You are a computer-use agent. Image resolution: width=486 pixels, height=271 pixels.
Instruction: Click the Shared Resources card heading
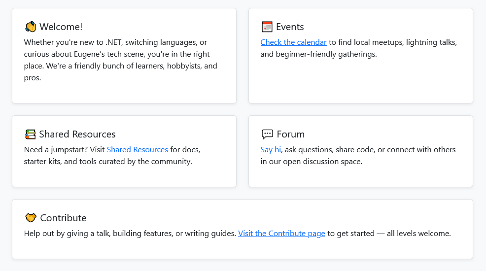(77, 134)
